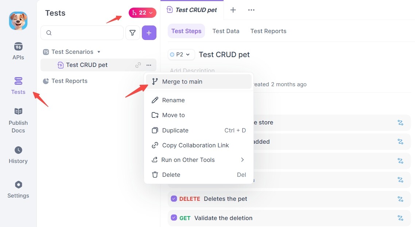This screenshot has width=415, height=227.
Task: Click the link icon on Test CRUD pet
Action: [138, 65]
